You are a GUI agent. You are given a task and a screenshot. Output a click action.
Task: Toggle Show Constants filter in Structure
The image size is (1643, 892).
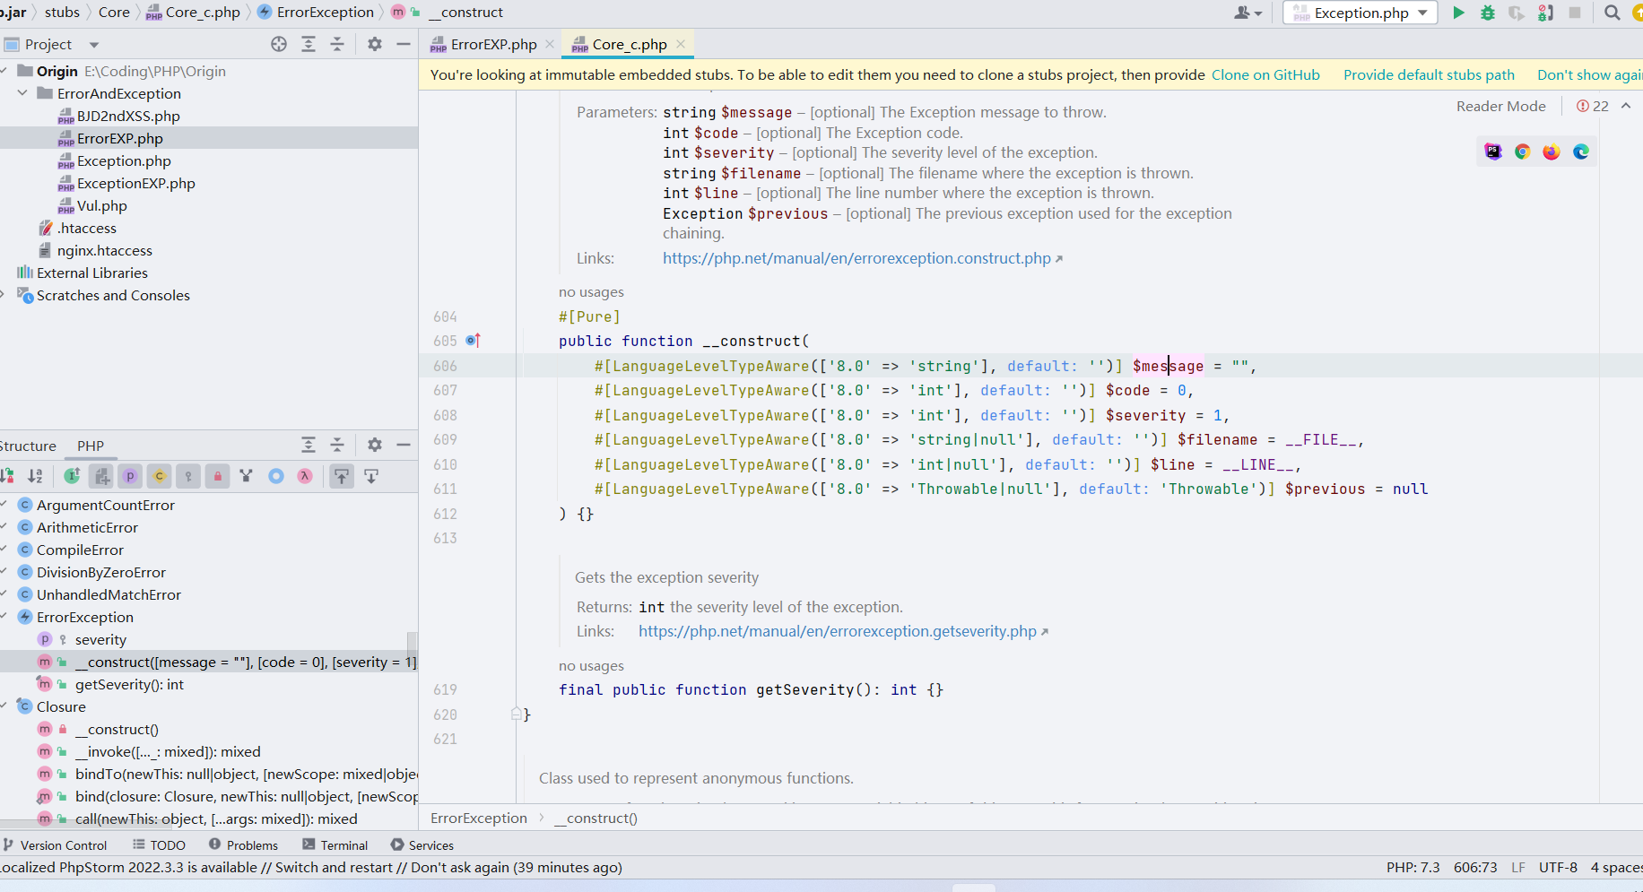[160, 476]
